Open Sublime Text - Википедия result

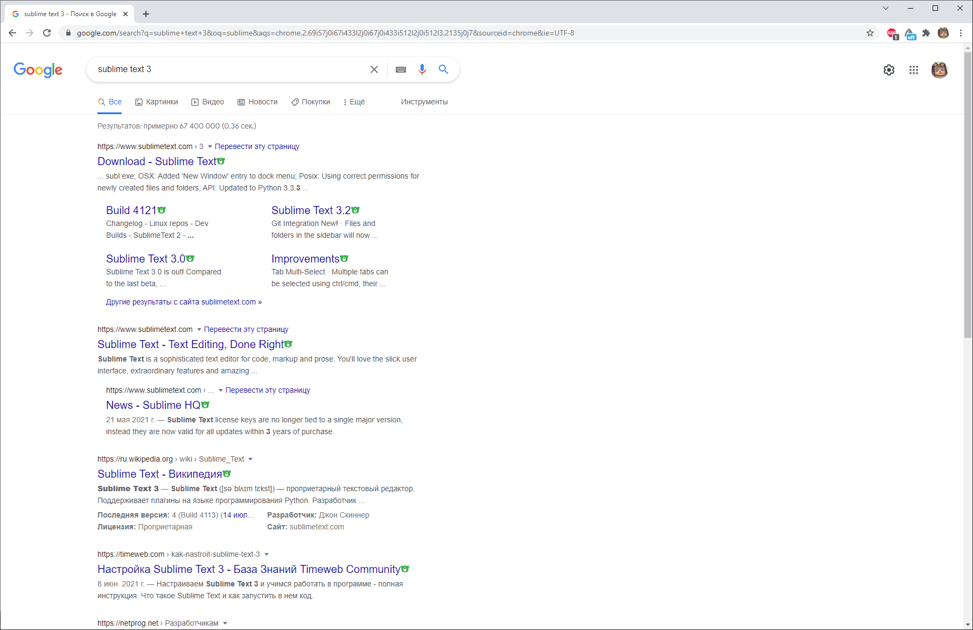pyautogui.click(x=160, y=474)
